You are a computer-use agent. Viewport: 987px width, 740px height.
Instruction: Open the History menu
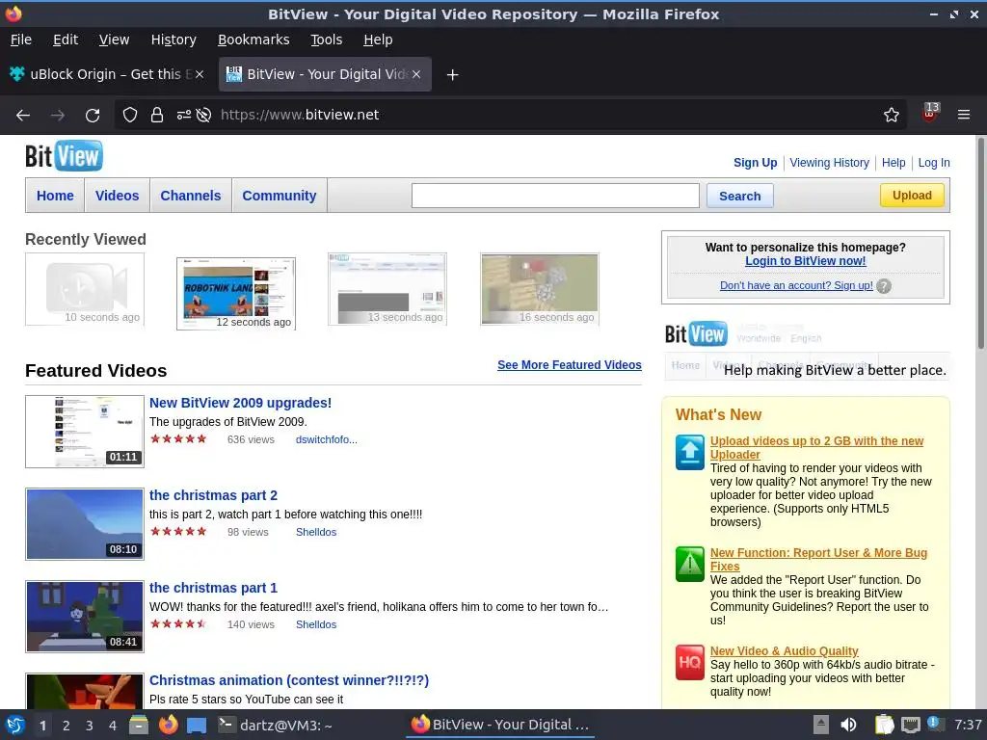coord(173,40)
